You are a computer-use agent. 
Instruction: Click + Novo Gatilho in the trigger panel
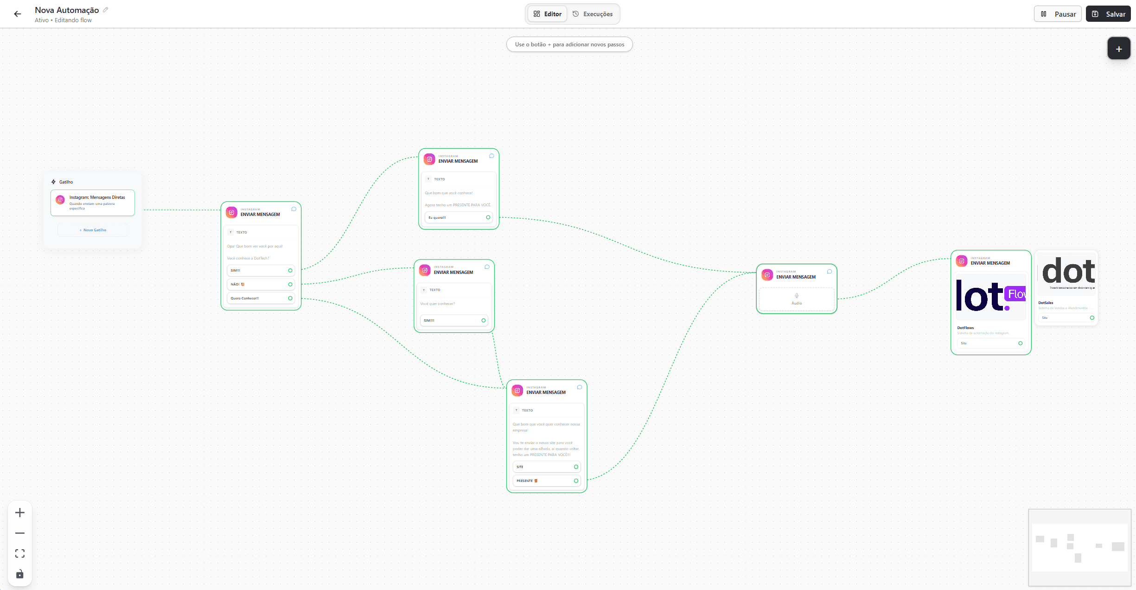coord(92,229)
